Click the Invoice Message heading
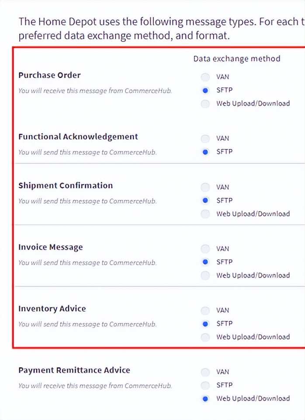 click(x=50, y=247)
